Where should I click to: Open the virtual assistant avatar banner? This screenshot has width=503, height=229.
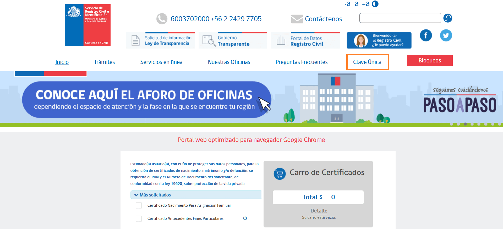[x=379, y=40]
